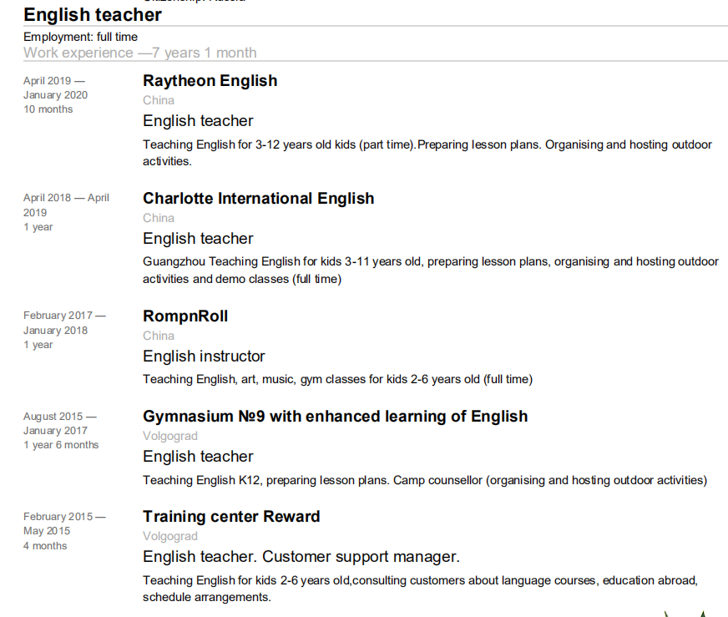Click the April 2019 — January 2020 date range

pyautogui.click(x=55, y=88)
